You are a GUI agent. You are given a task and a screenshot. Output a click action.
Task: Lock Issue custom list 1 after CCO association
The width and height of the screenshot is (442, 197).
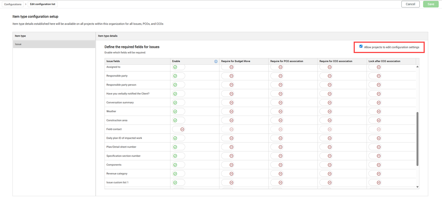(x=375, y=182)
